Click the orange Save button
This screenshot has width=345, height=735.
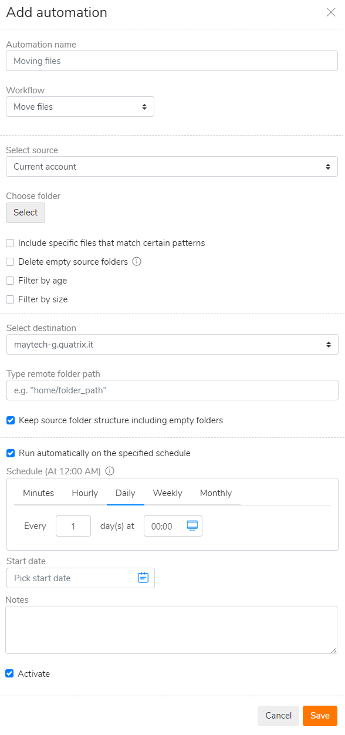(x=320, y=716)
